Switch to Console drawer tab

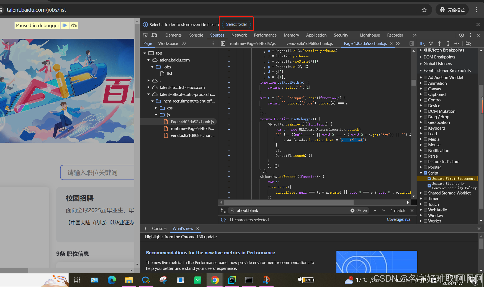point(159,229)
